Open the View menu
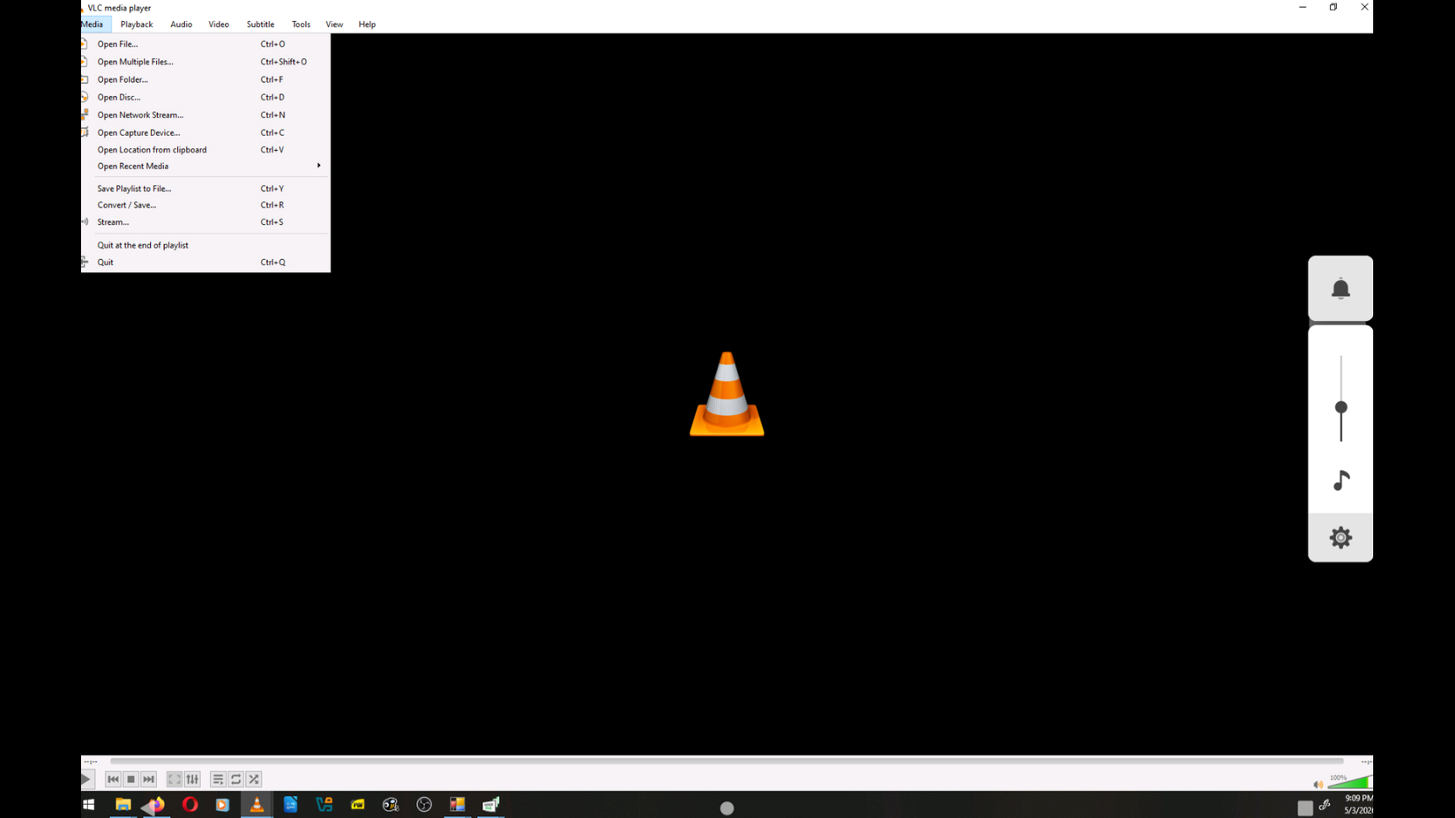 (x=334, y=25)
